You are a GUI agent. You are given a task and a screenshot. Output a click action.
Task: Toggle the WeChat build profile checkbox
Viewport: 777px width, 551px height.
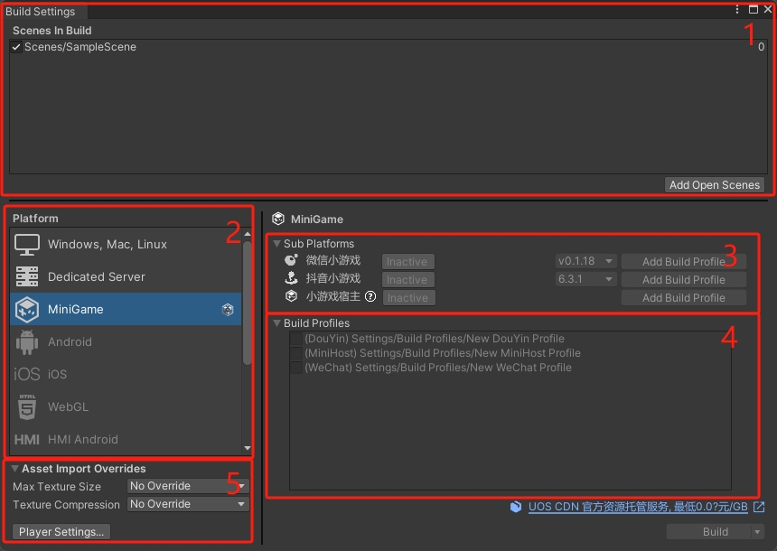295,368
